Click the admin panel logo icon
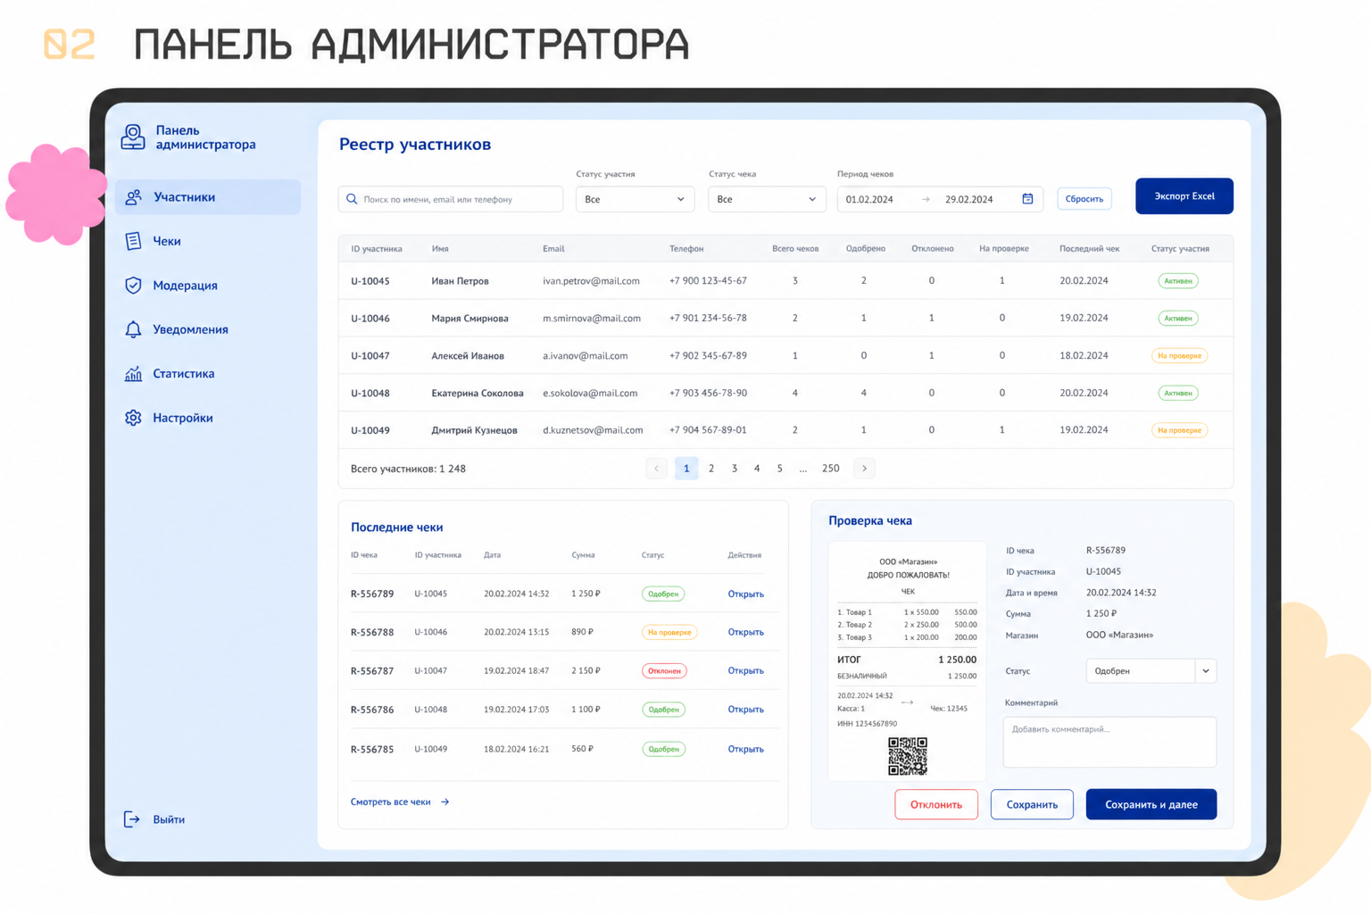Image resolution: width=1371 pixels, height=914 pixels. (133, 137)
